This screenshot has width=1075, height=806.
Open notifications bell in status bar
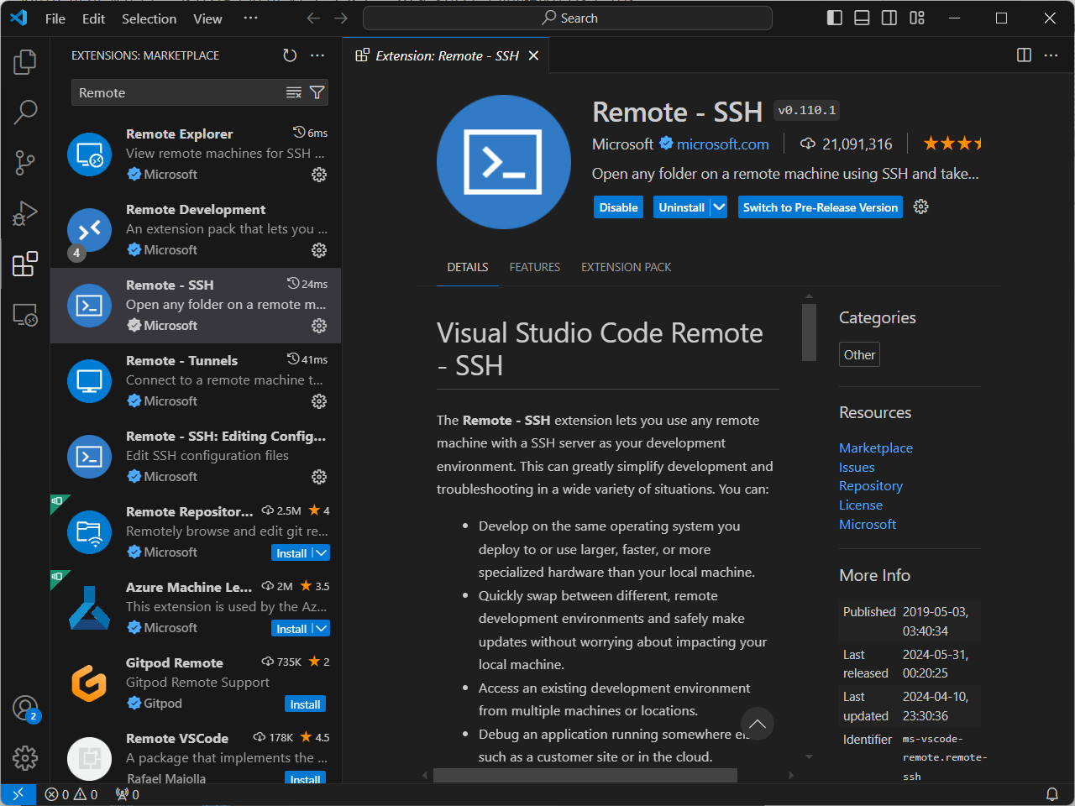(x=1051, y=794)
